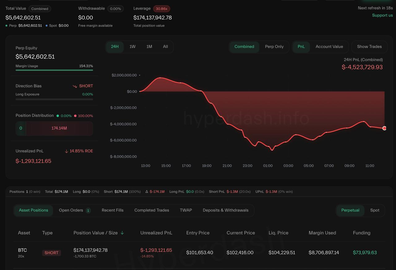Click the blue Spot legend dot

click(46, 26)
